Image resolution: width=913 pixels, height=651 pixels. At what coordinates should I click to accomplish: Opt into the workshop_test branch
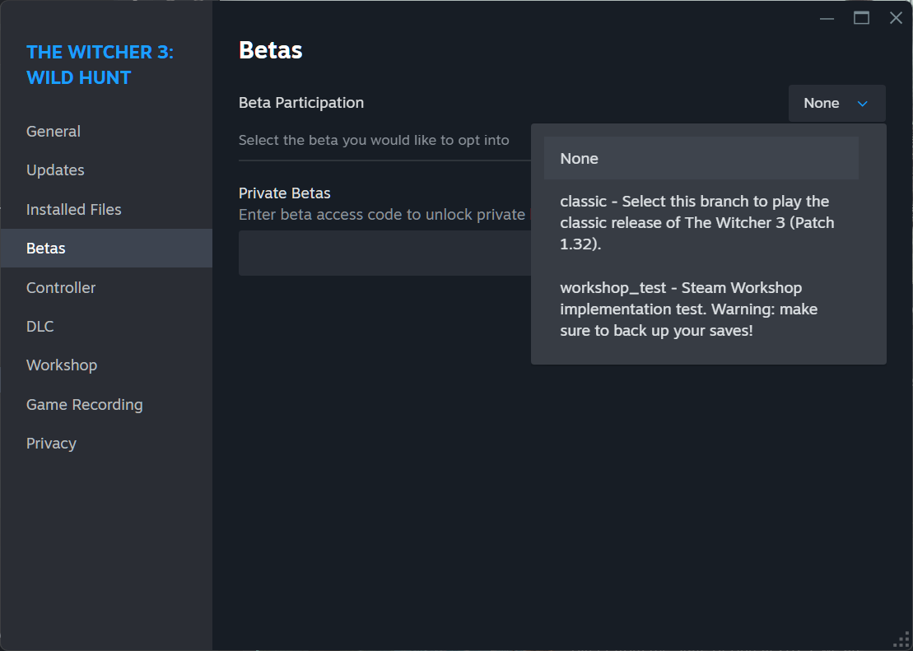701,309
